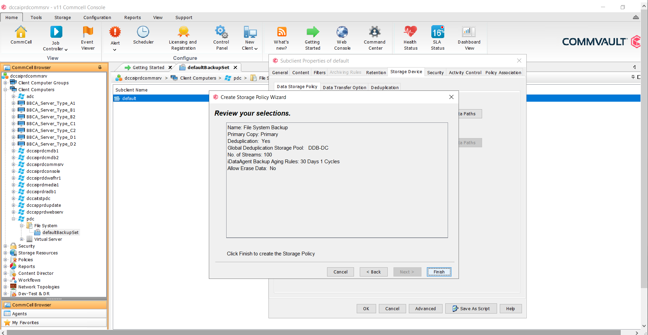Collapse the ribbon with the top-right arrow

636,17
